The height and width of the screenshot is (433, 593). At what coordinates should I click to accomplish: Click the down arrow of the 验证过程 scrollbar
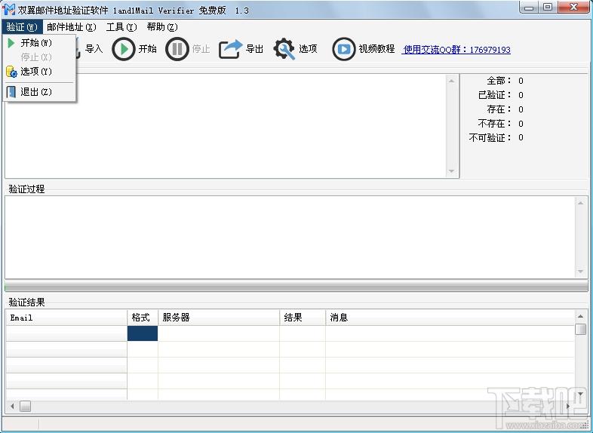(x=580, y=272)
